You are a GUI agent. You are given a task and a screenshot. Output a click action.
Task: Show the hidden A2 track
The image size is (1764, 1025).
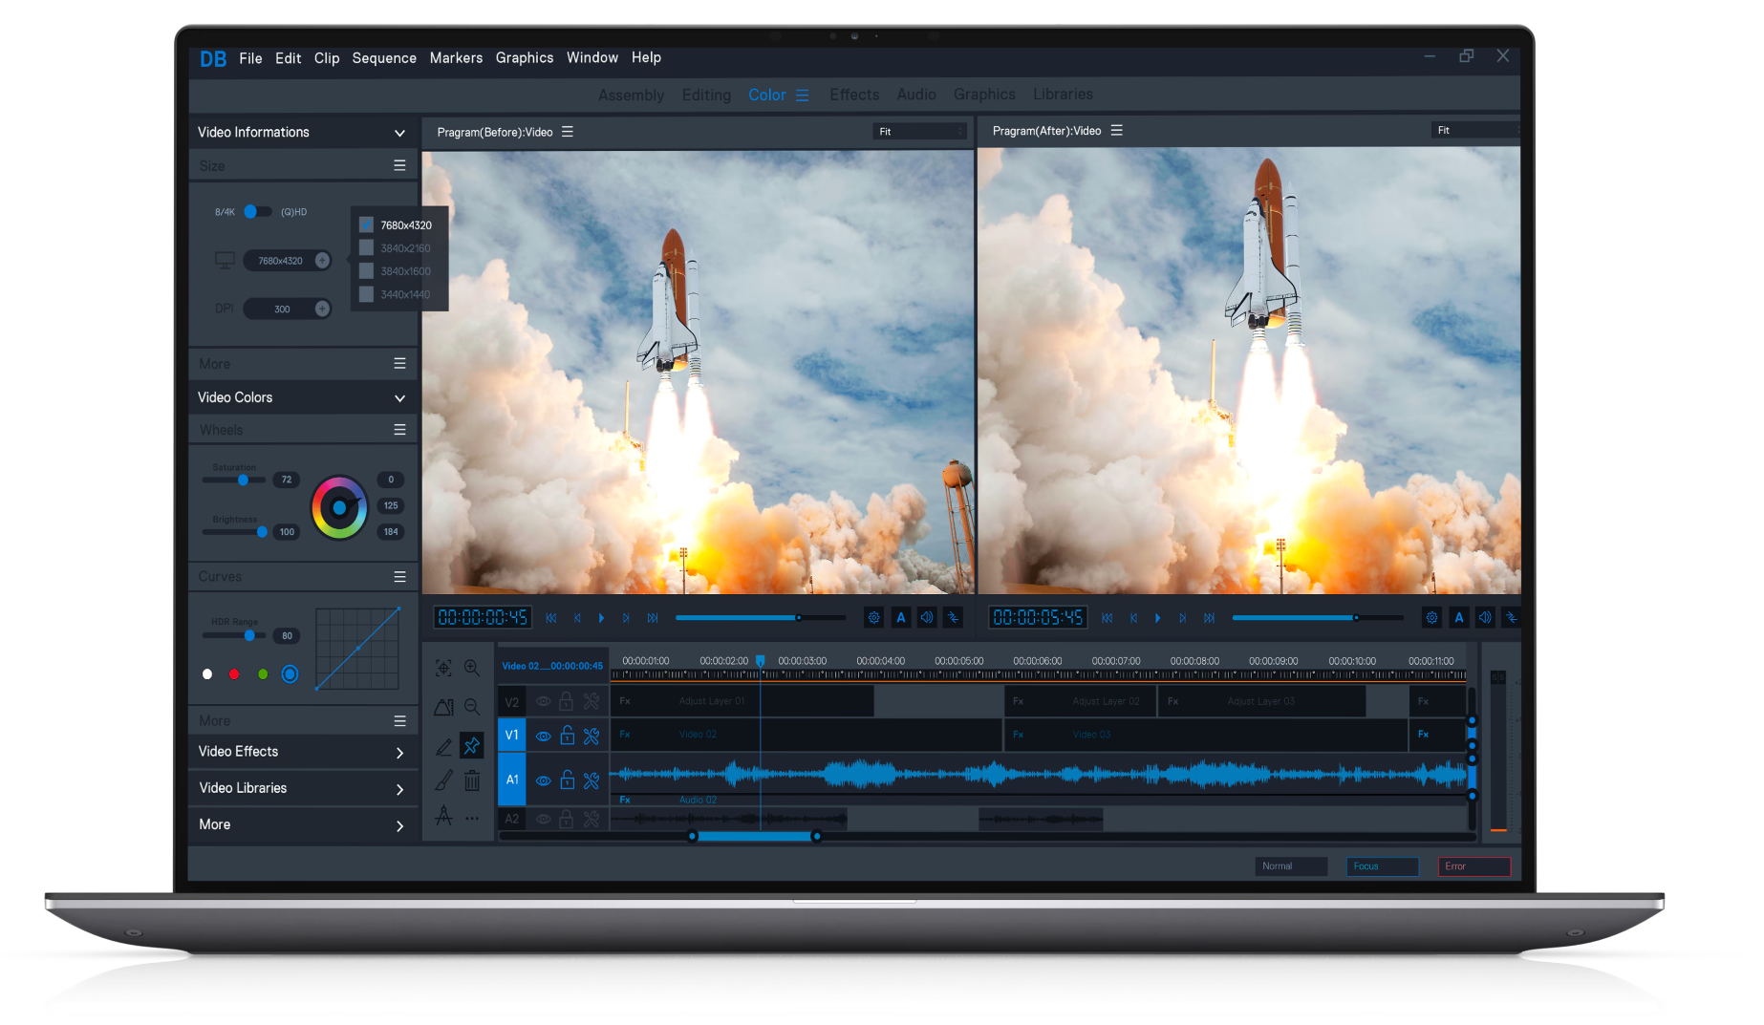tap(543, 819)
